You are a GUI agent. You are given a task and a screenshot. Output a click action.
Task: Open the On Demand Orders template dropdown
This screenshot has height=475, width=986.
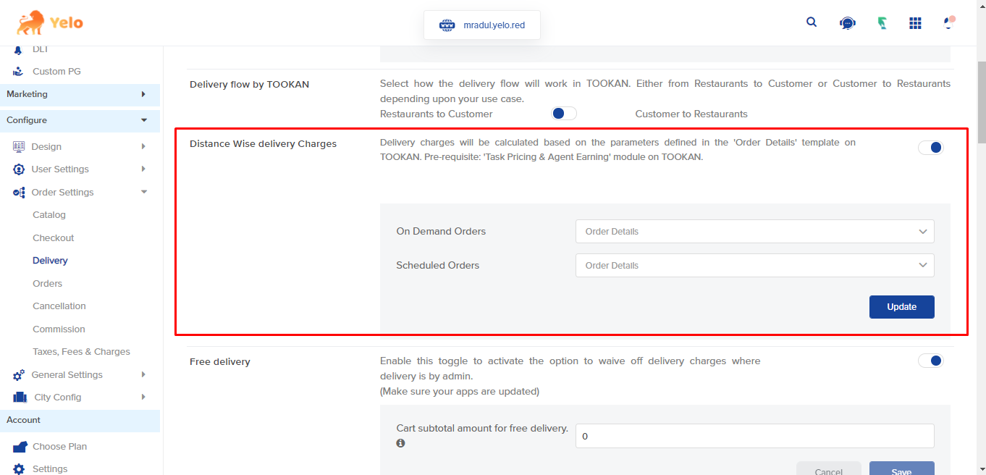[x=754, y=231]
